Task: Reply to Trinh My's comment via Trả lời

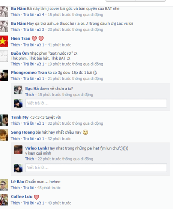Action: point(29,124)
